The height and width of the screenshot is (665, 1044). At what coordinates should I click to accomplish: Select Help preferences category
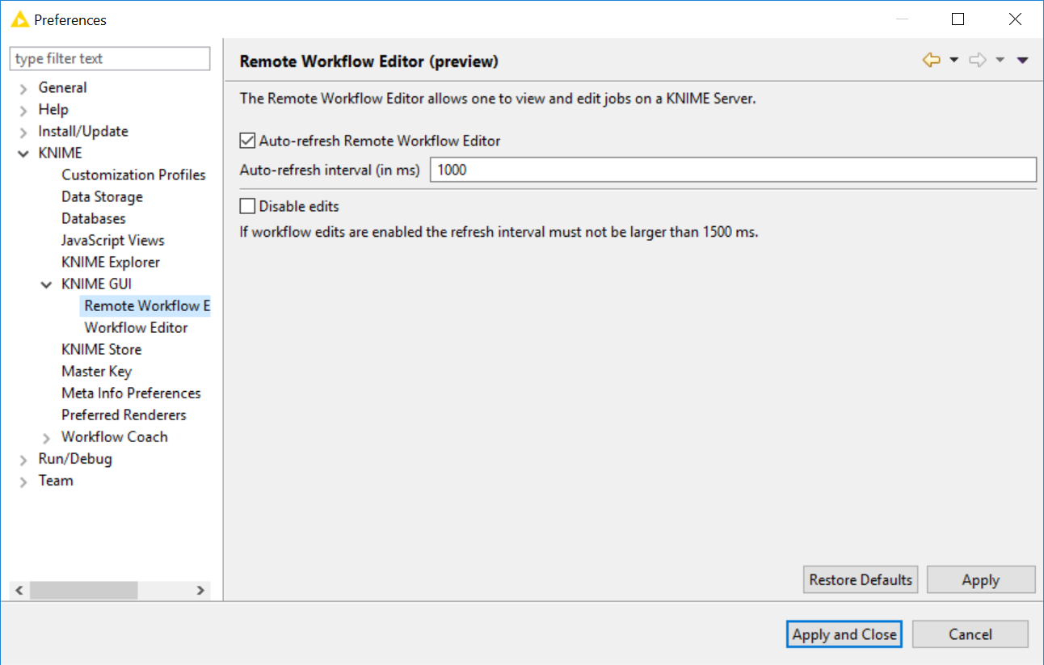pos(53,109)
